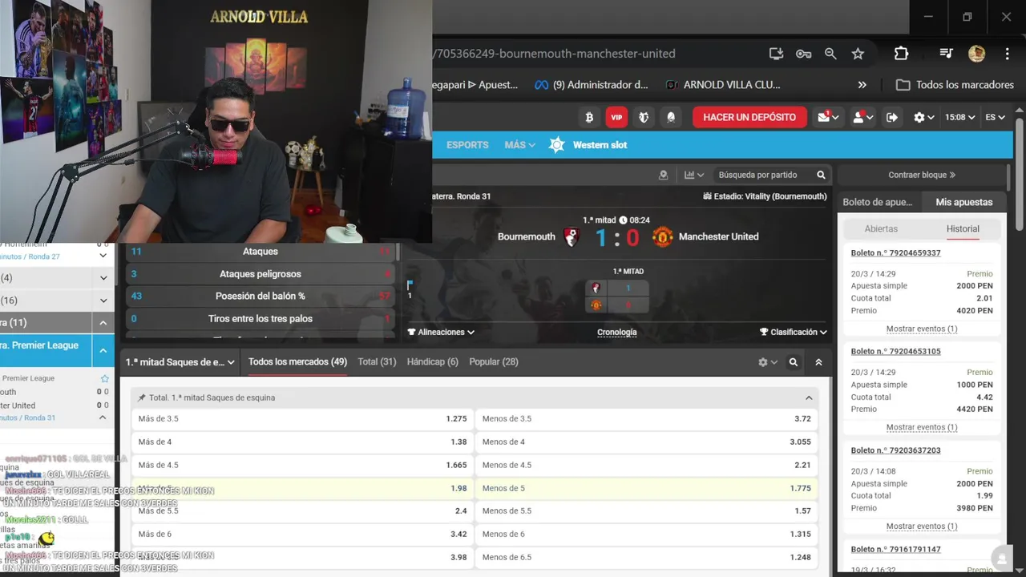Switch to the Mis apuestas tab
The height and width of the screenshot is (577, 1026).
coord(964,202)
